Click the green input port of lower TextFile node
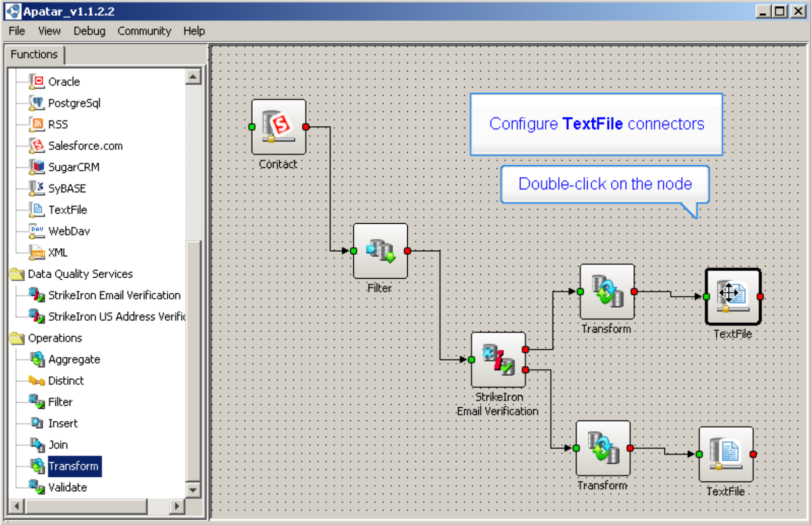811x525 pixels. (699, 454)
